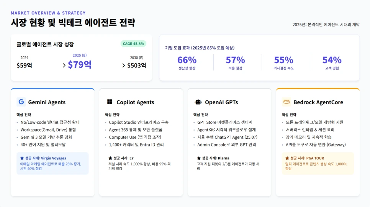Select the 54% 고객 경험 statistic
Screen dimensions: 370x207
pyautogui.click(x=332, y=62)
